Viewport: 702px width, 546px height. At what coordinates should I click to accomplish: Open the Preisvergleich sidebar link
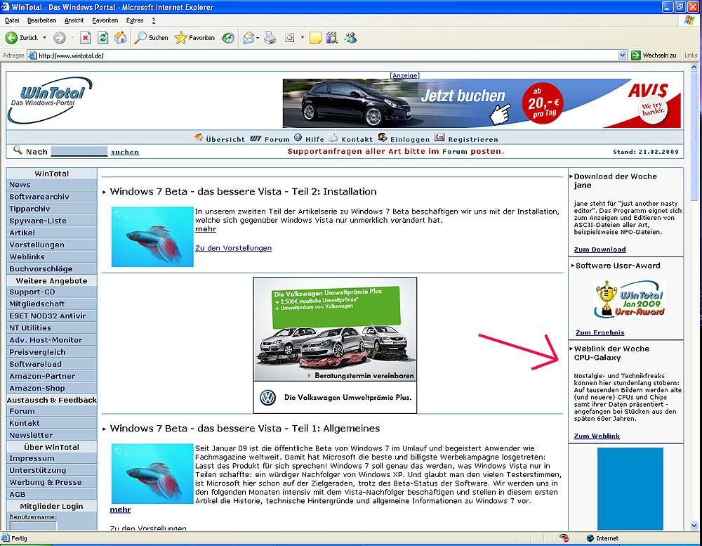(37, 352)
